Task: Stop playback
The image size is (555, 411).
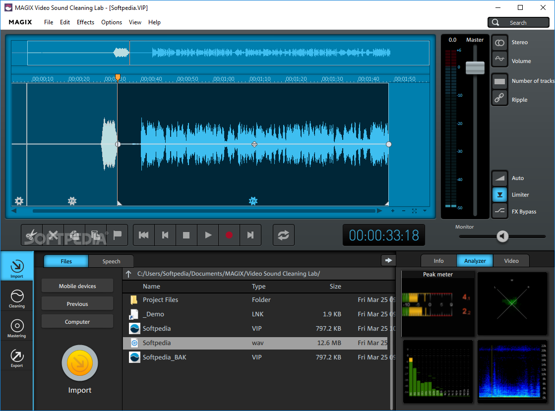Action: click(186, 235)
